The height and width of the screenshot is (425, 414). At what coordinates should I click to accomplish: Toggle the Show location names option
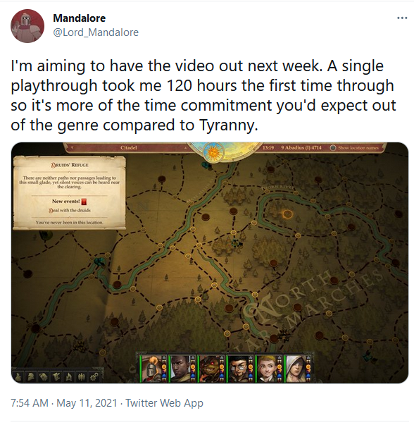pos(355,148)
